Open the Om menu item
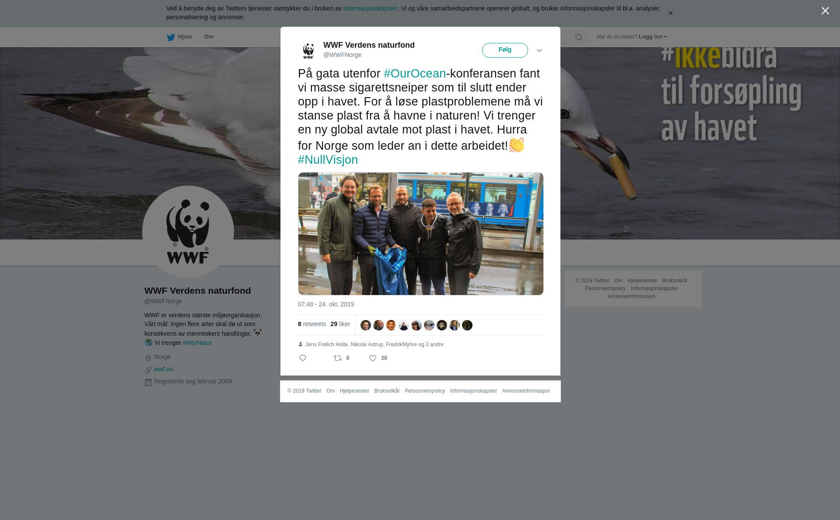 point(209,37)
